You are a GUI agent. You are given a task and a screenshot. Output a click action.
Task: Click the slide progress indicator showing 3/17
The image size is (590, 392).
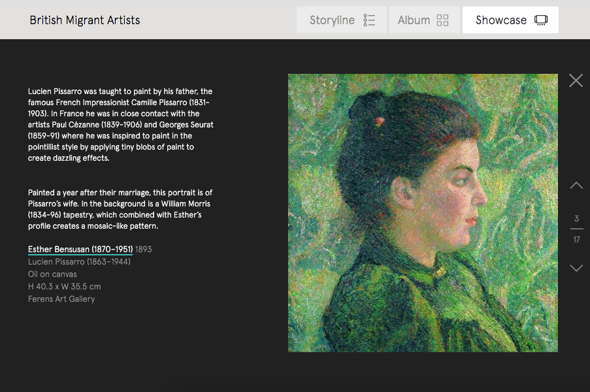(x=576, y=229)
